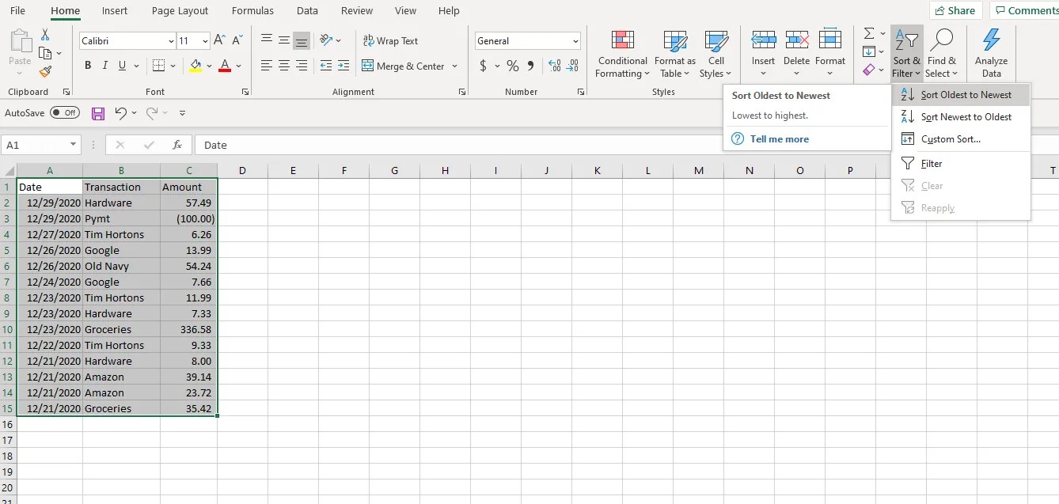
Task: Open Conditional Formatting options
Action: point(622,53)
